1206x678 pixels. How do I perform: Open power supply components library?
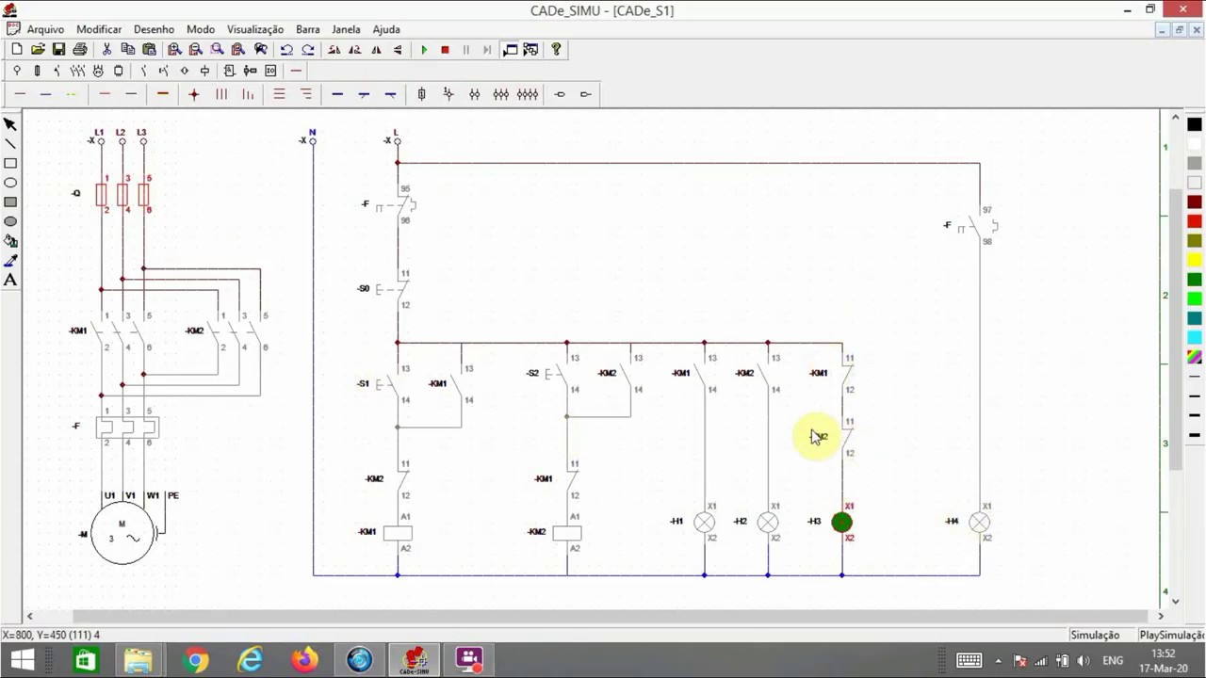click(17, 71)
